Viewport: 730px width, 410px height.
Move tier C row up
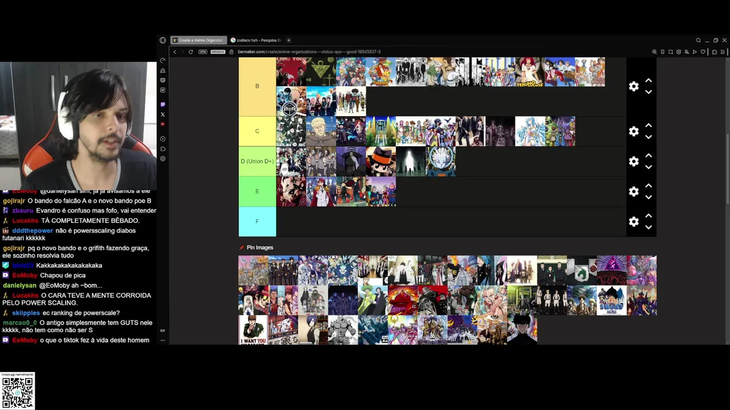click(648, 126)
